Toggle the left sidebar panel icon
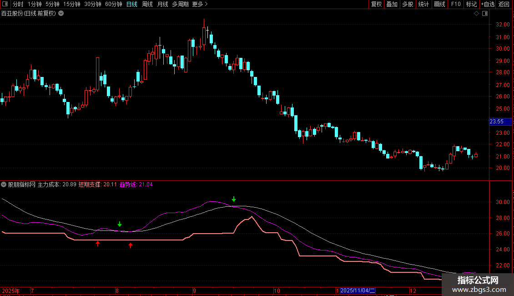 [5, 5]
